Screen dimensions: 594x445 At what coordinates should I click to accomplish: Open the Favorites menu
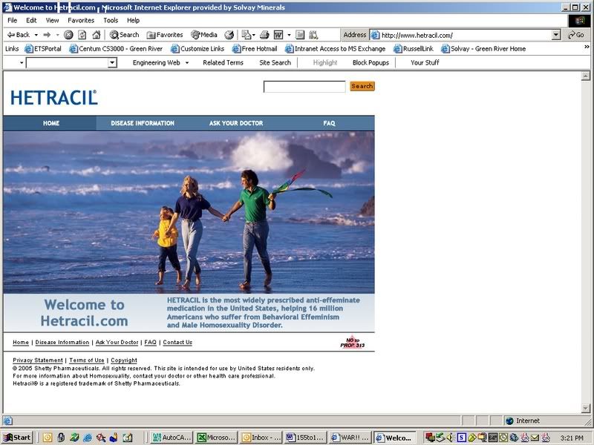tap(81, 21)
